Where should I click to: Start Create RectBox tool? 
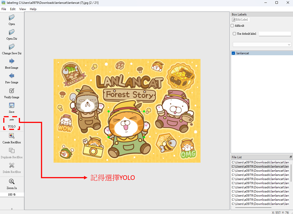click(x=12, y=138)
